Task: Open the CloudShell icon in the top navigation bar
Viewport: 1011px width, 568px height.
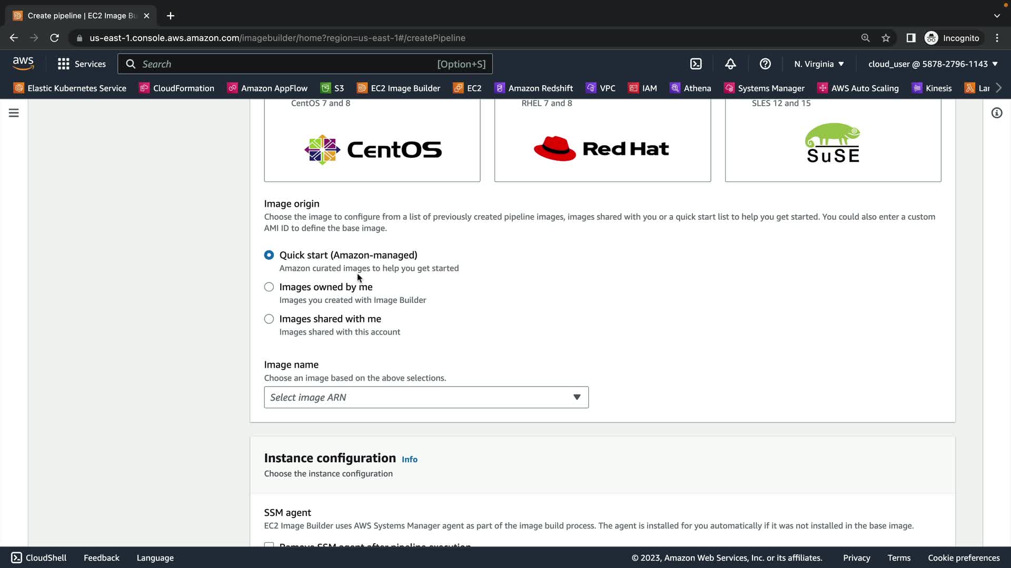Action: coord(696,64)
